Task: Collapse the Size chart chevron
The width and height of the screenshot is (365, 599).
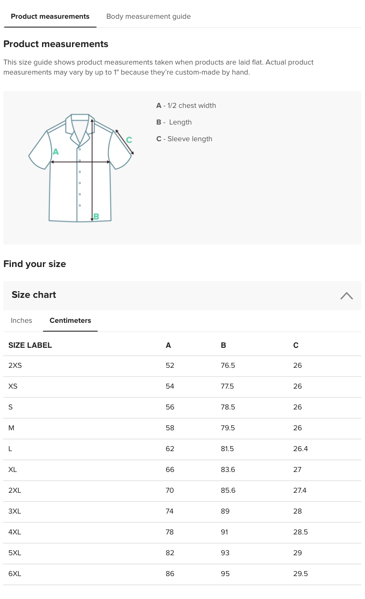Action: [x=346, y=296]
